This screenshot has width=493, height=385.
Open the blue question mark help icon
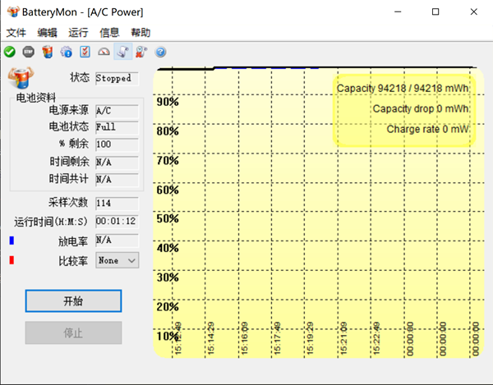coord(160,52)
